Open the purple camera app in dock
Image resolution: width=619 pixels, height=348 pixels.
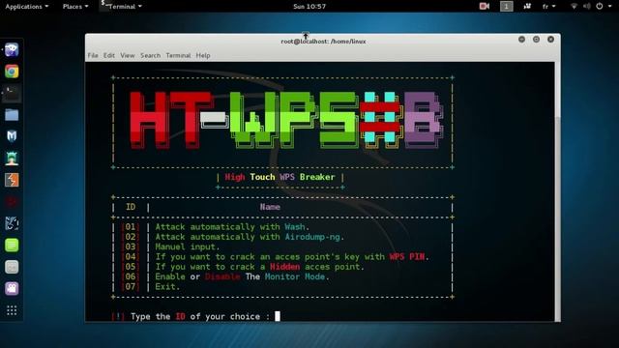pos(12,288)
